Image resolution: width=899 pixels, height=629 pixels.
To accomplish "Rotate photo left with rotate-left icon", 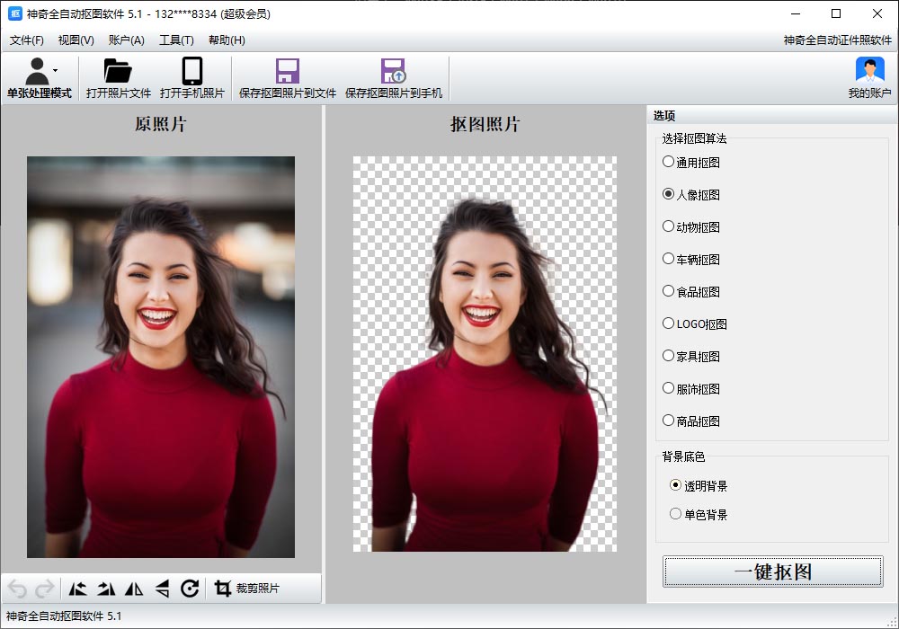I will [x=78, y=589].
